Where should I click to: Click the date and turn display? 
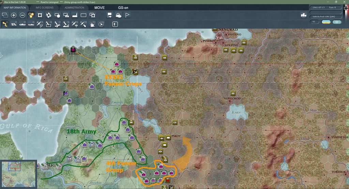point(325,7)
